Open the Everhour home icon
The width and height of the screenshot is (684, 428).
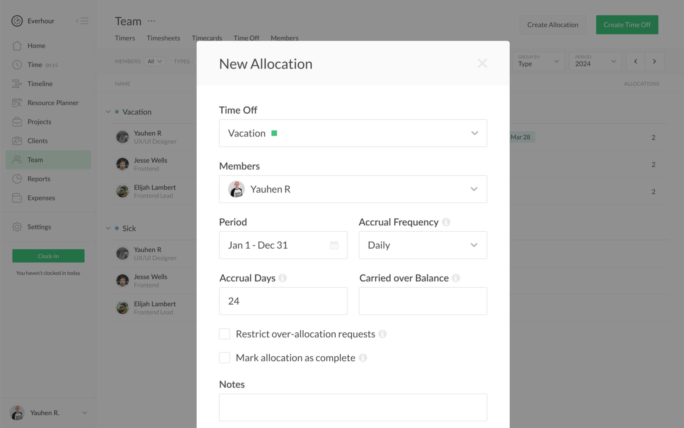(x=17, y=45)
